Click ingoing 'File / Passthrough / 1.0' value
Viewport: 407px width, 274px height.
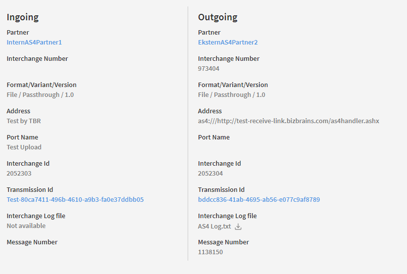pos(40,95)
